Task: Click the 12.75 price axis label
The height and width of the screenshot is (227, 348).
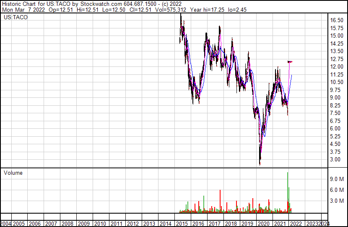Action: click(337, 59)
